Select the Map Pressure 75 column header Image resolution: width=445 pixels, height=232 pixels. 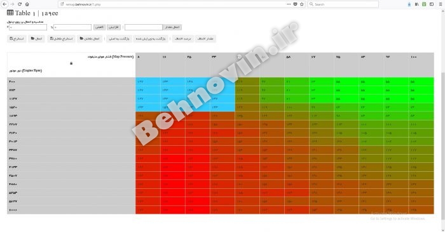[346, 65]
